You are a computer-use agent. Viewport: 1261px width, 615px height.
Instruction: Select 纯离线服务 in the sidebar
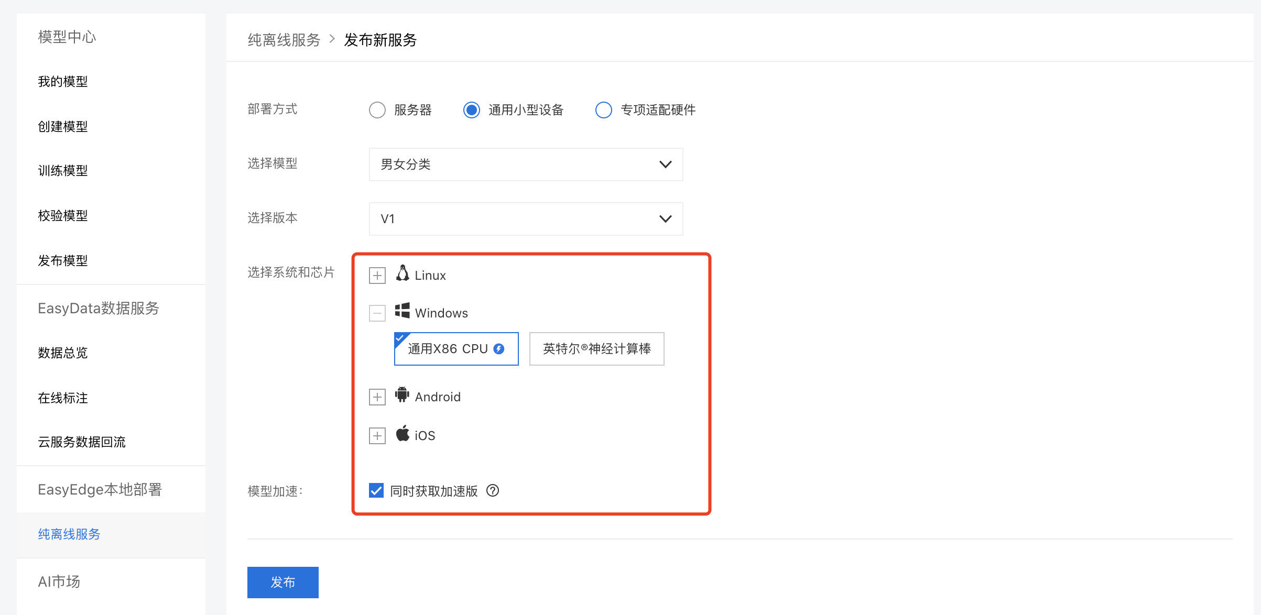point(69,534)
